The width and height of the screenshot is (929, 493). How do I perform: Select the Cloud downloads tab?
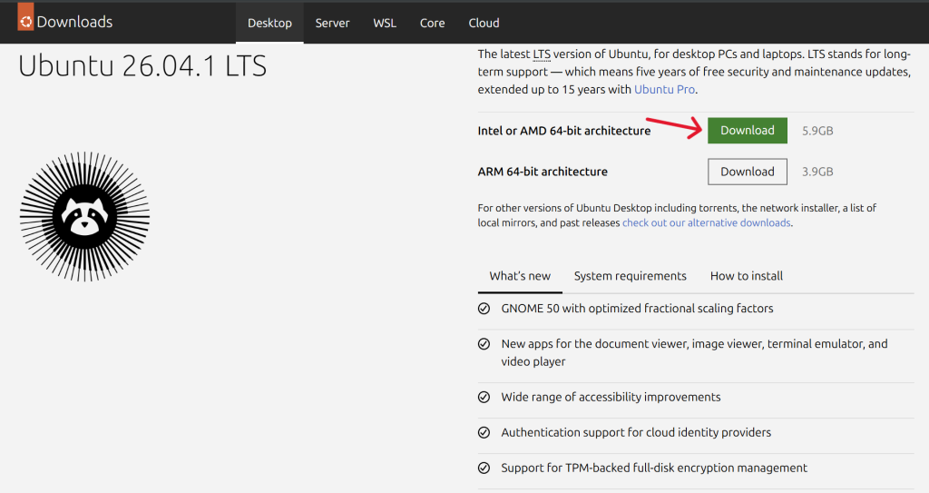point(484,23)
